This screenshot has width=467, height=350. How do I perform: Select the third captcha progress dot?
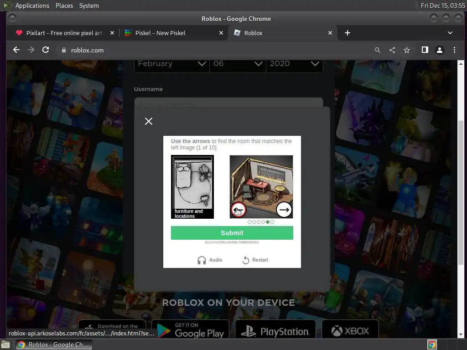coord(259,222)
